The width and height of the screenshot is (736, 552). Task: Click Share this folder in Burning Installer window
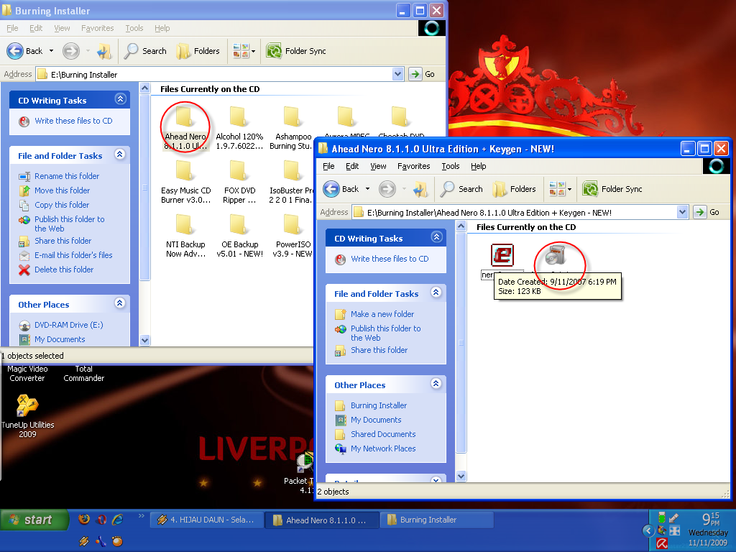coord(63,241)
